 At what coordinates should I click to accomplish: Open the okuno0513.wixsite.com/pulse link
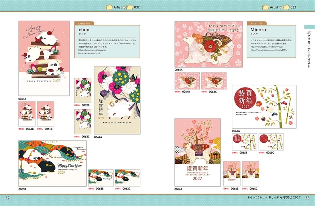[x=267, y=47]
